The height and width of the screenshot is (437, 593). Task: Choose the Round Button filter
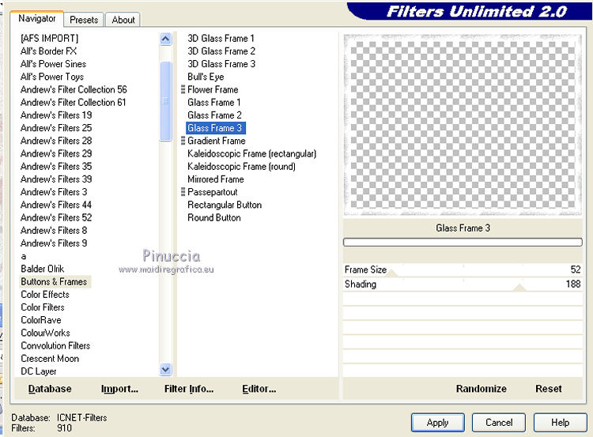tap(214, 217)
